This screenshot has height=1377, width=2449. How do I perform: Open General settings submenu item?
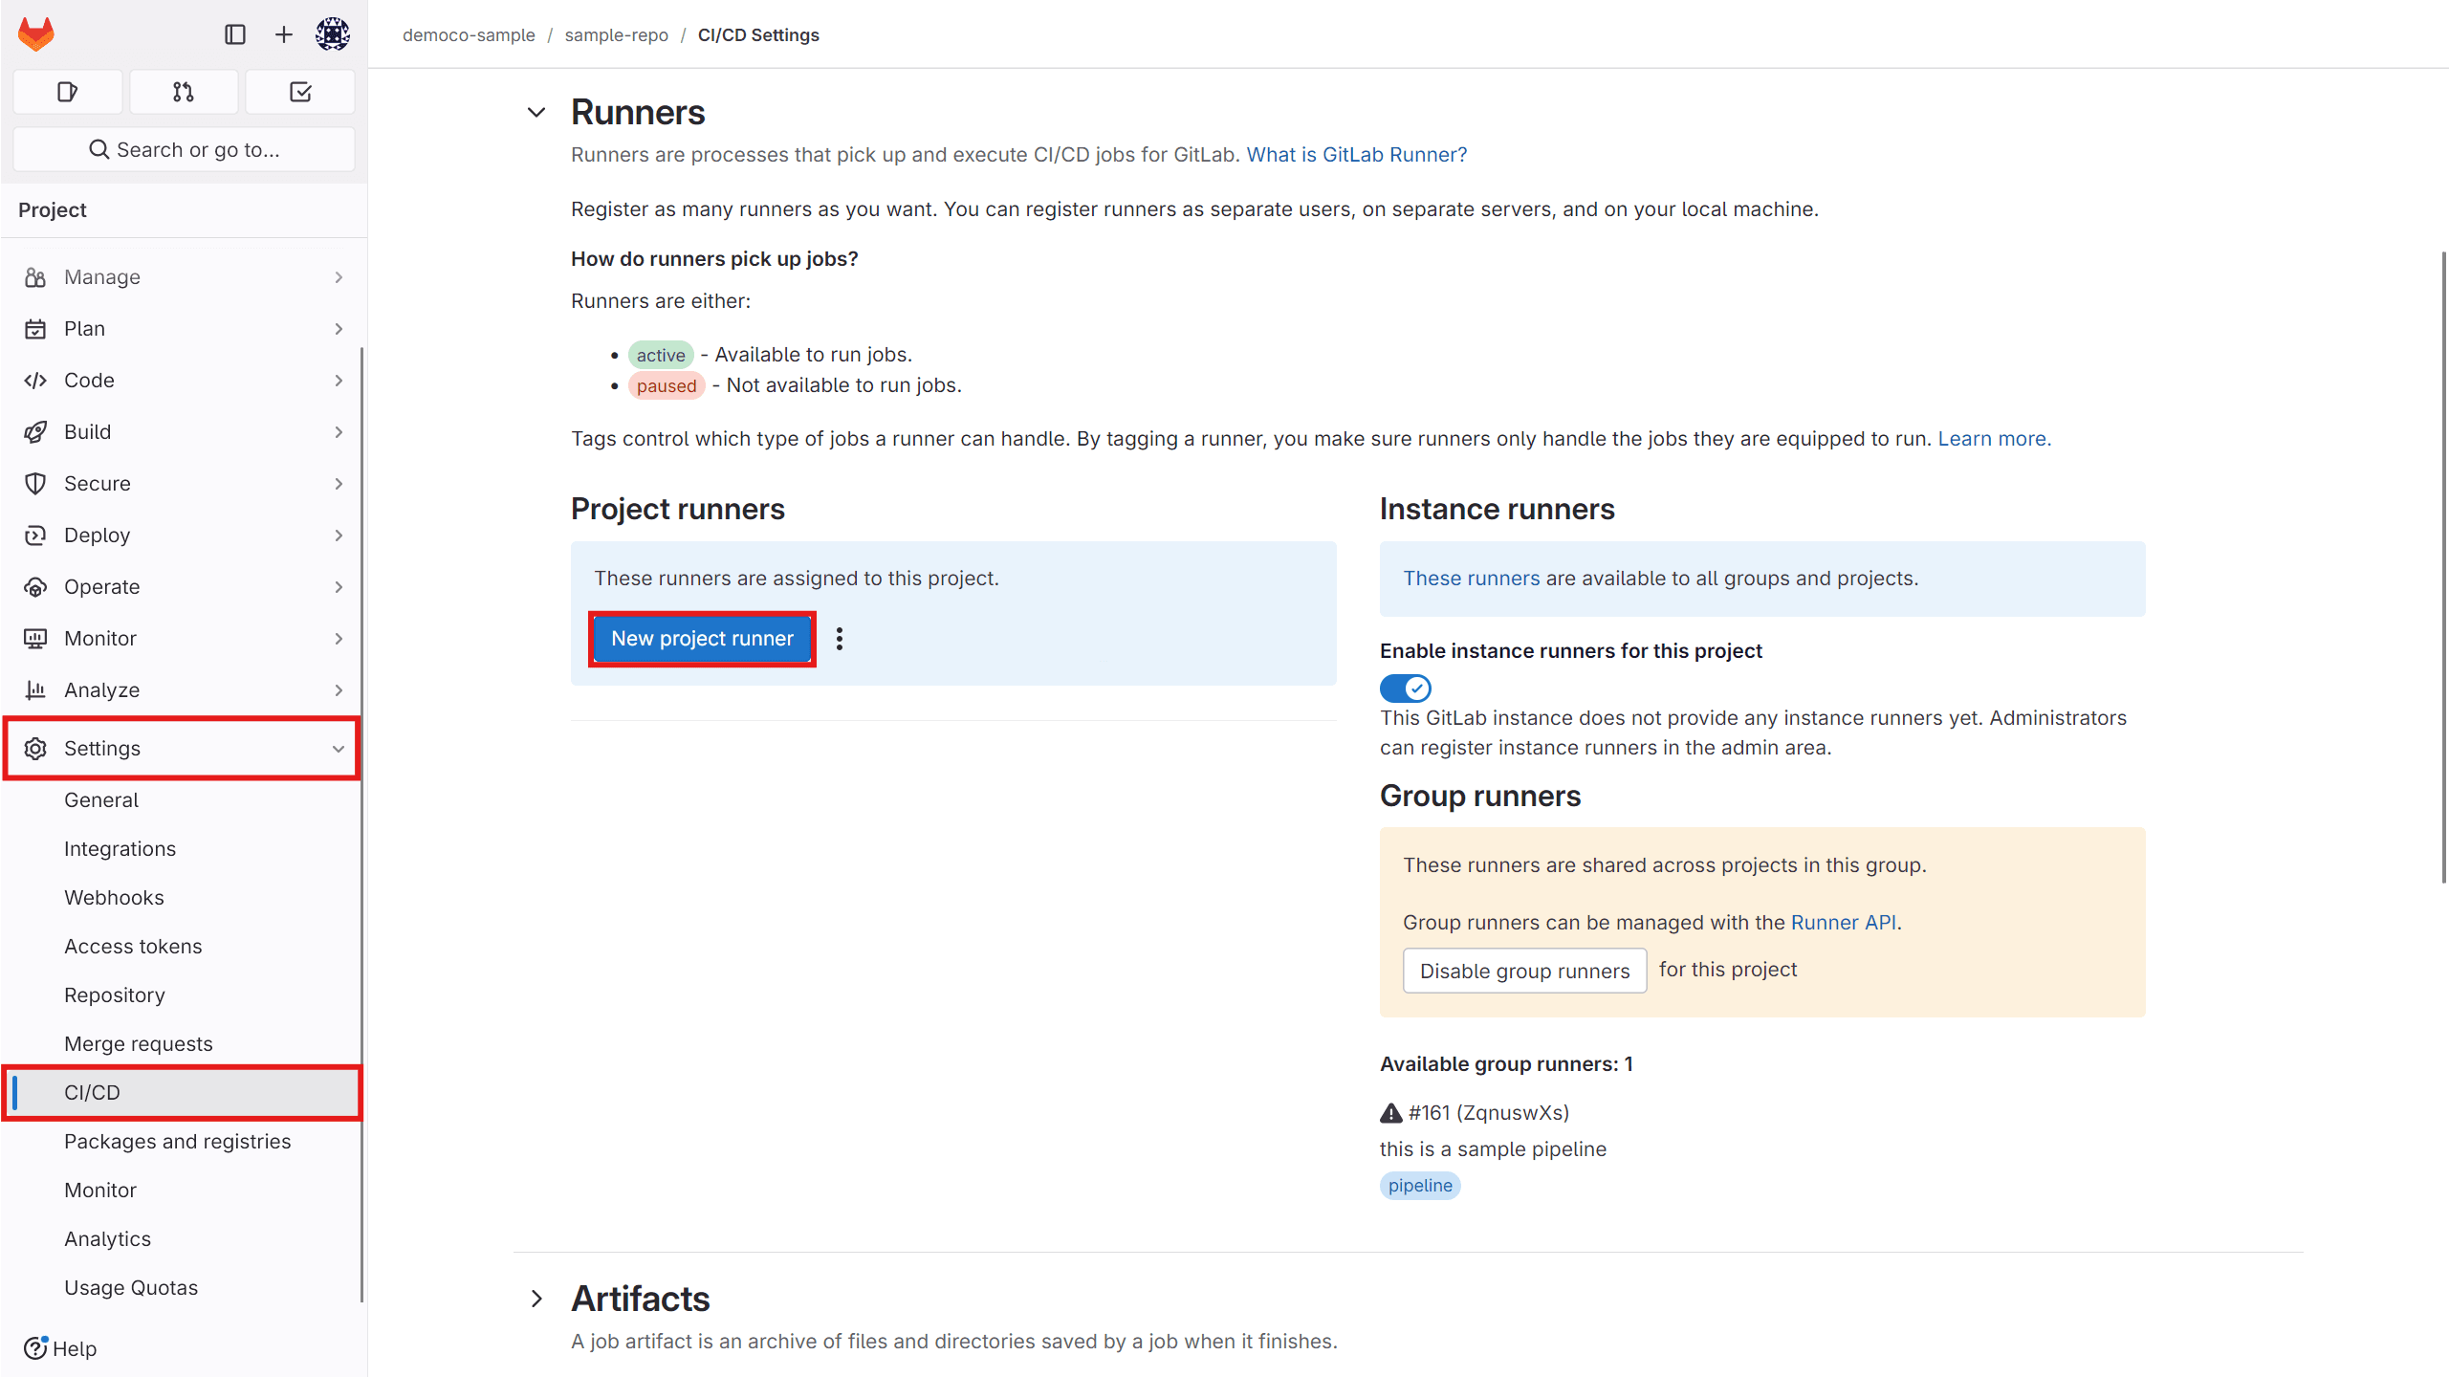pos(184,800)
